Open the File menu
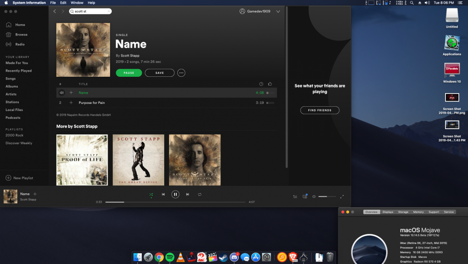The width and height of the screenshot is (468, 264). click(x=53, y=3)
